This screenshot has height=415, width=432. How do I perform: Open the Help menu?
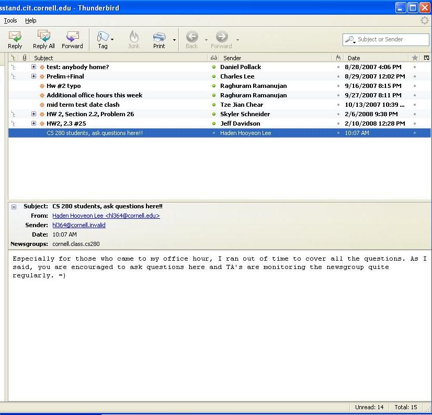tap(31, 20)
